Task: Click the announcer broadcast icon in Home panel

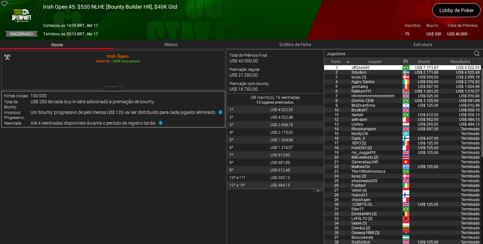Action: (7, 57)
